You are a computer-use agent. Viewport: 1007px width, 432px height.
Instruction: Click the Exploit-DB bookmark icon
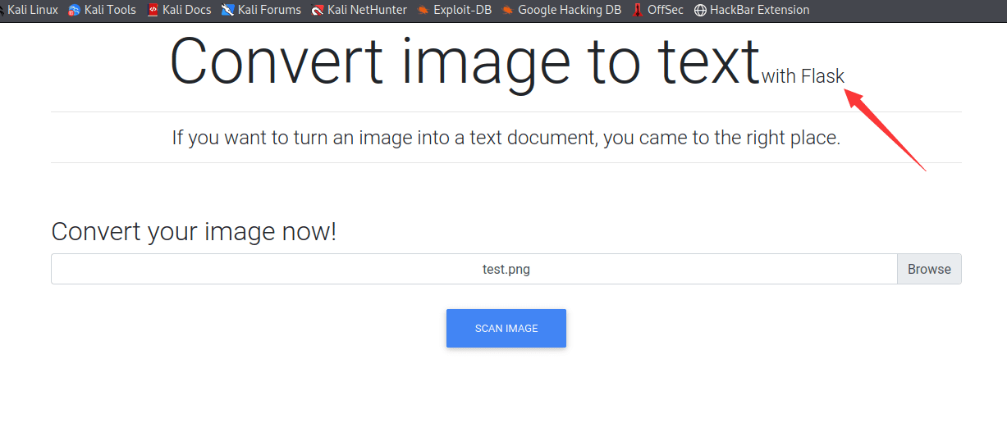tap(423, 11)
